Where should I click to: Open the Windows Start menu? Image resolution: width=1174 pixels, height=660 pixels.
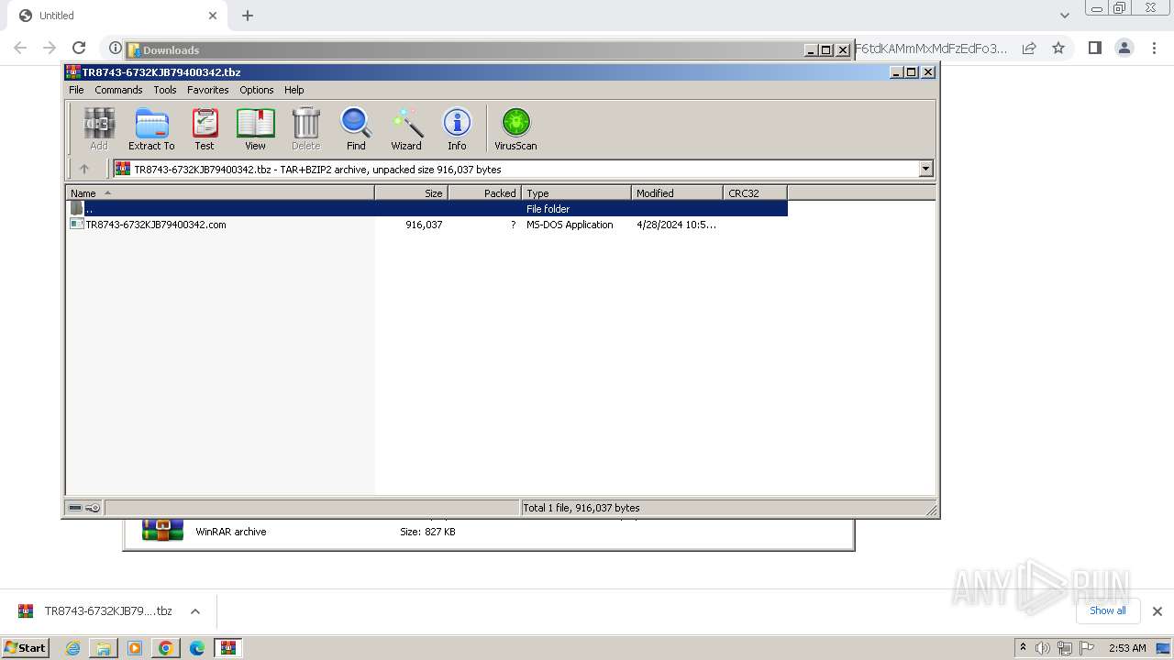26,647
